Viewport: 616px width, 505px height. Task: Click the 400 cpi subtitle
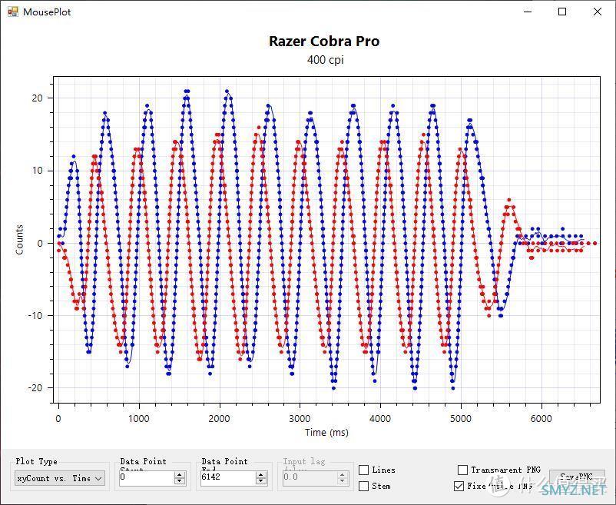(x=326, y=60)
